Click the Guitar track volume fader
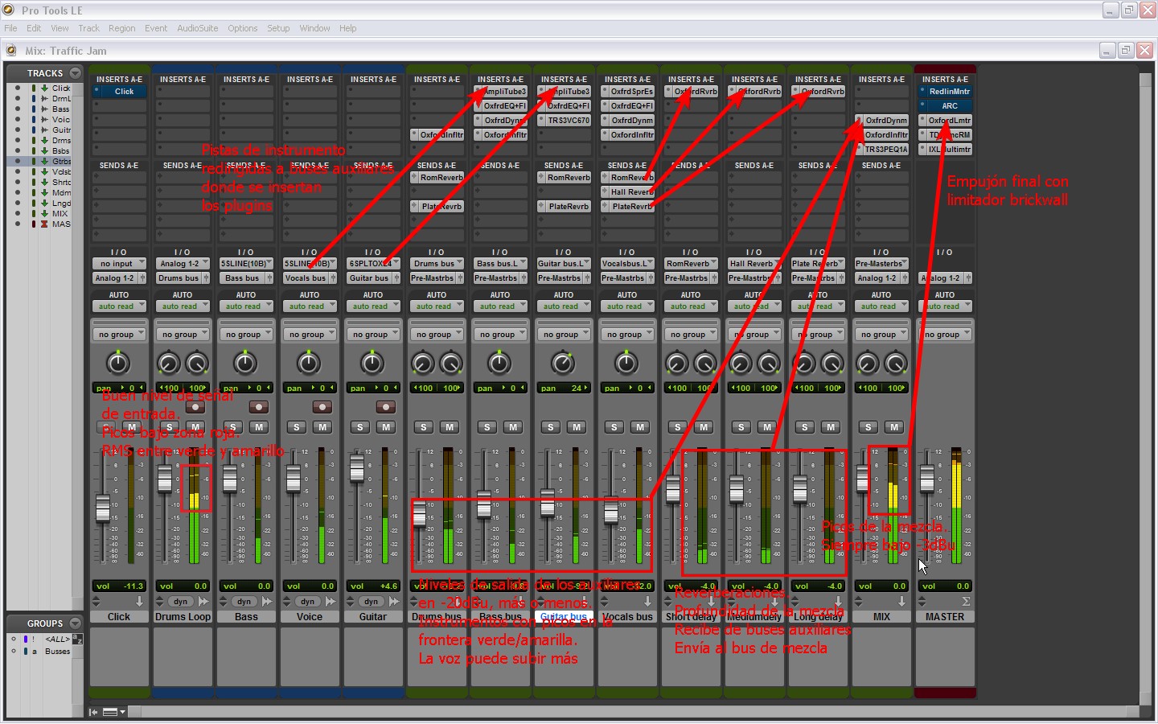This screenshot has height=724, width=1158. point(357,468)
